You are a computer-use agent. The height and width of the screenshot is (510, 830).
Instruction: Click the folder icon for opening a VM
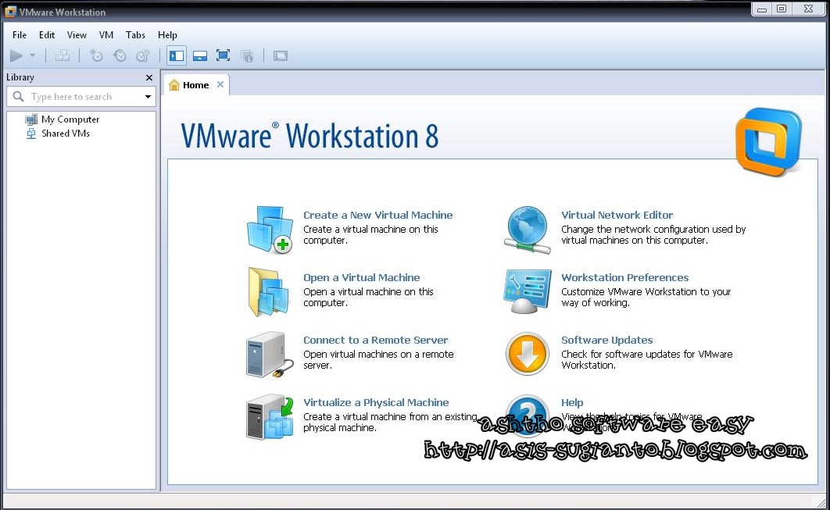pos(268,292)
